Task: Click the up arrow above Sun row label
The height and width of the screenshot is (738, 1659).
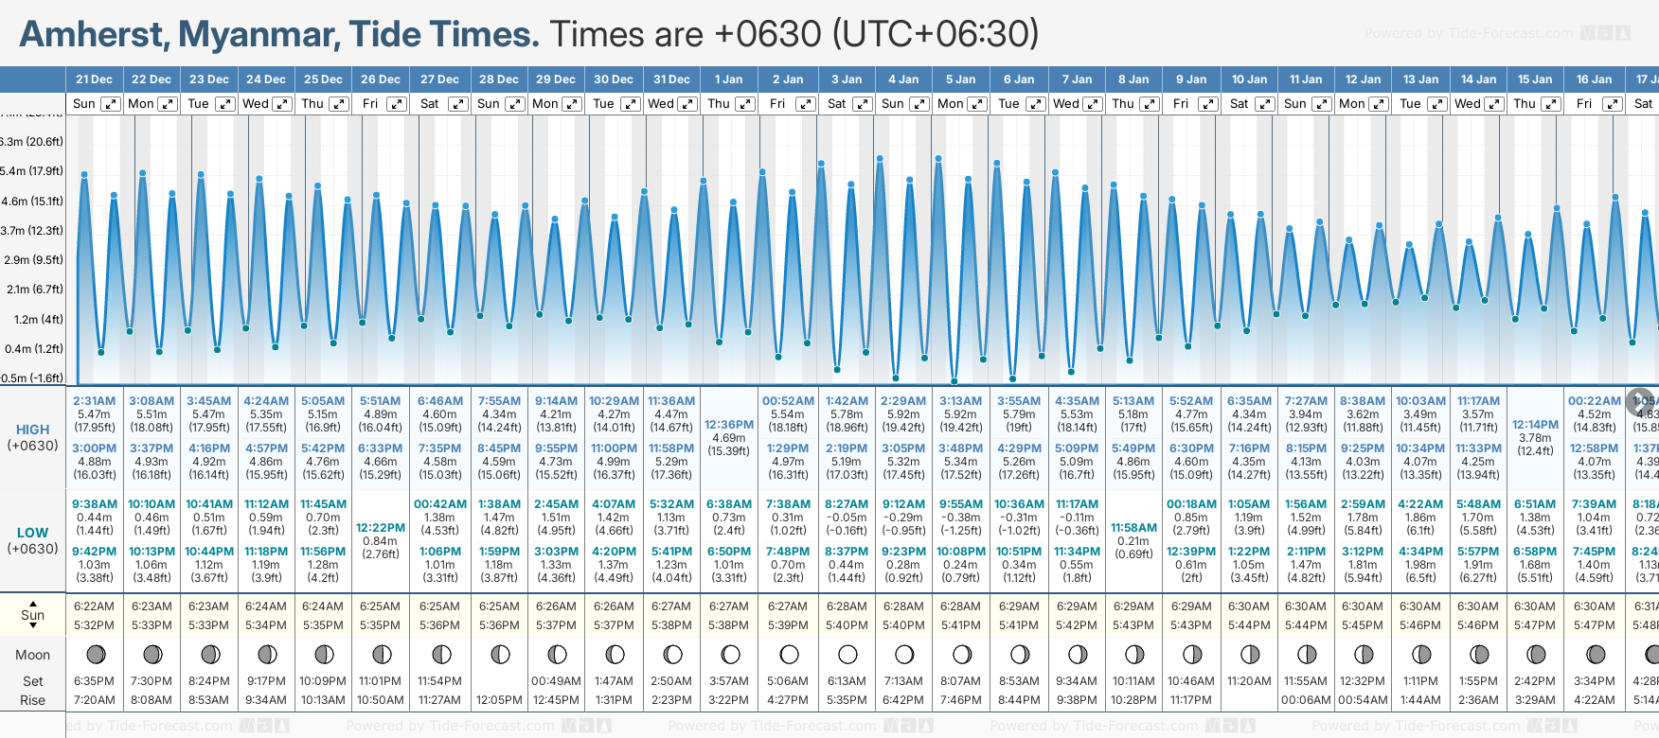Action: click(33, 603)
